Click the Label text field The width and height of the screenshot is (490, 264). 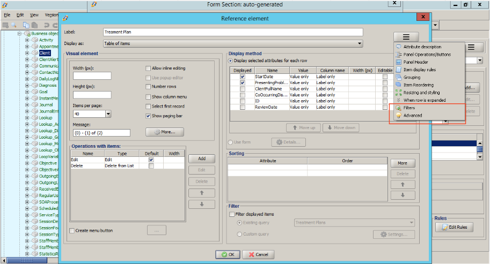coord(233,32)
